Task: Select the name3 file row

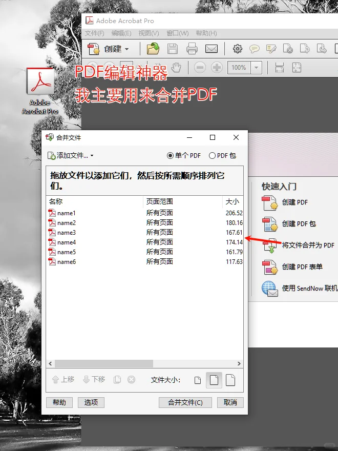Action: 144,233
